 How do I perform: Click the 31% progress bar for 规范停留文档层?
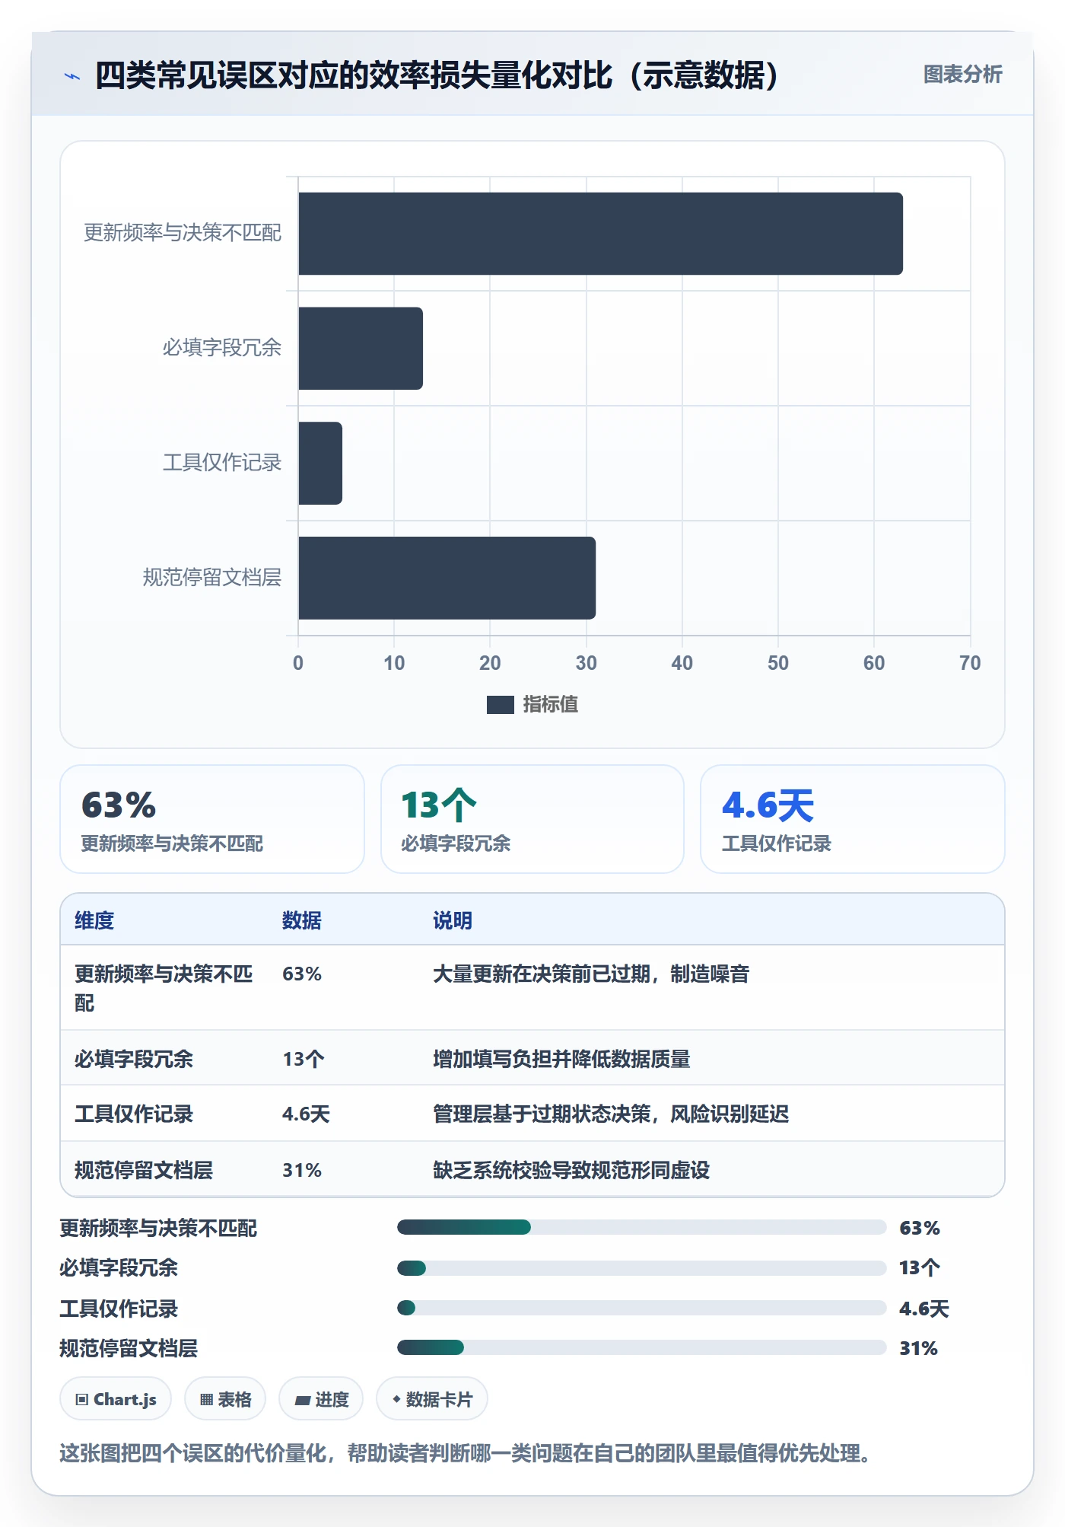(x=641, y=1348)
